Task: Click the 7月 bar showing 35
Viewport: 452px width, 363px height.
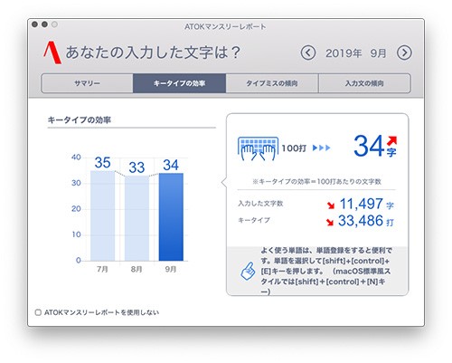Action: pos(103,215)
